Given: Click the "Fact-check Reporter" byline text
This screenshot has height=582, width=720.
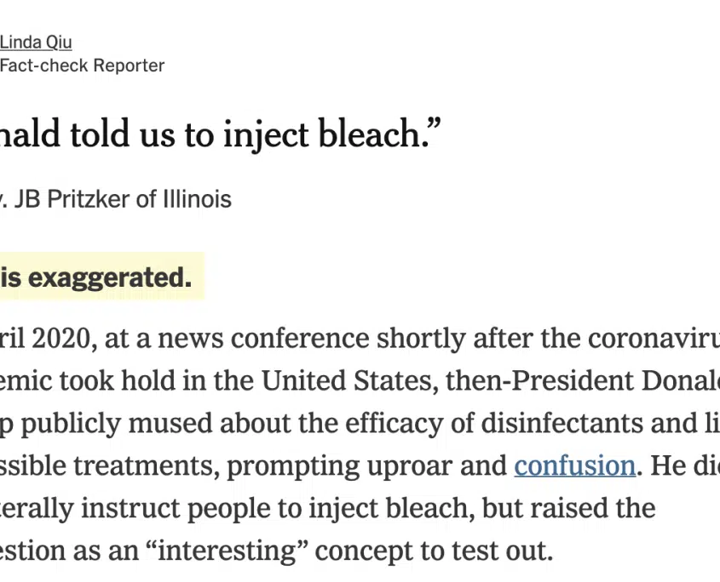Looking at the screenshot, I should [x=82, y=66].
